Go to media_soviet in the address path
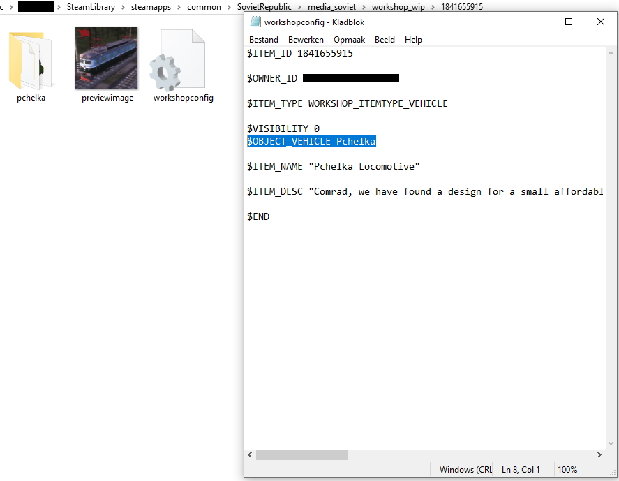 (x=331, y=7)
